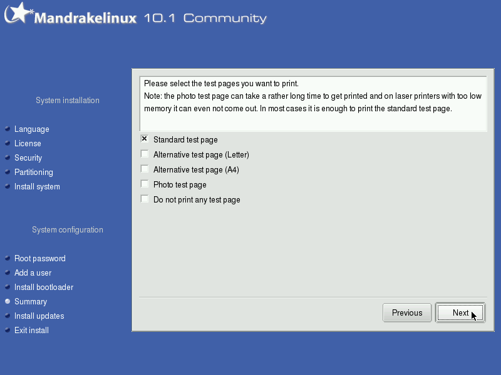This screenshot has height=375, width=501.
Task: Click the Exit install step bullet
Action: point(8,330)
